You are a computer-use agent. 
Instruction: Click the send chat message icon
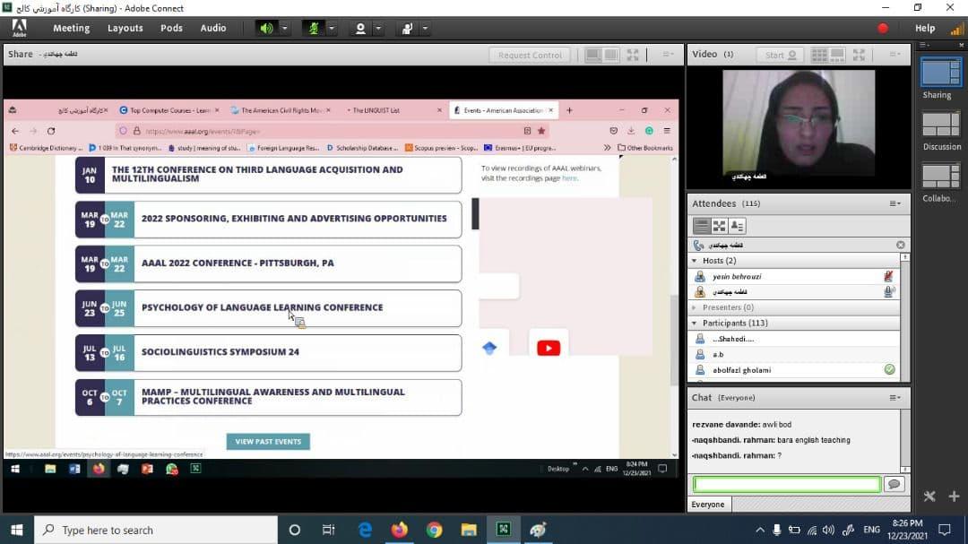[893, 484]
